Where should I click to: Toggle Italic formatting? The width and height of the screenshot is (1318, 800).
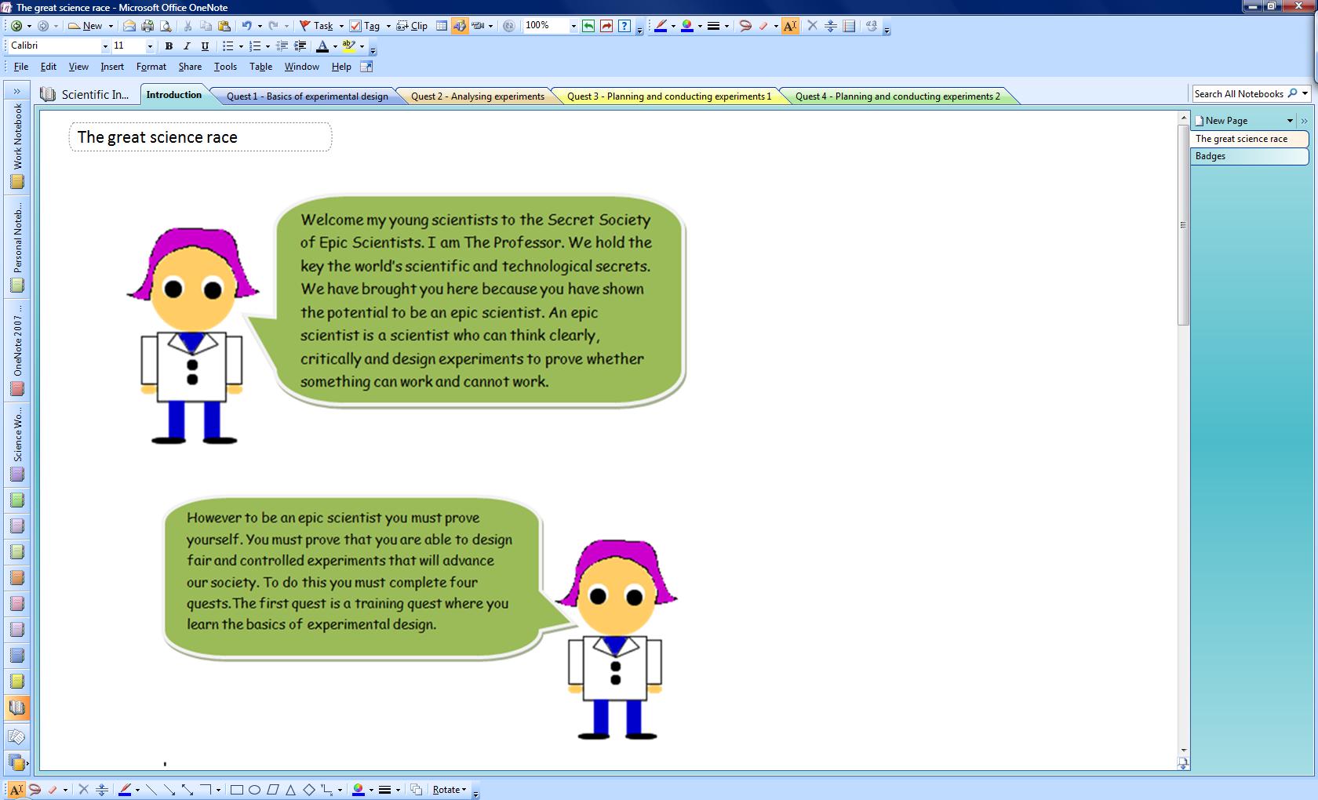click(187, 46)
